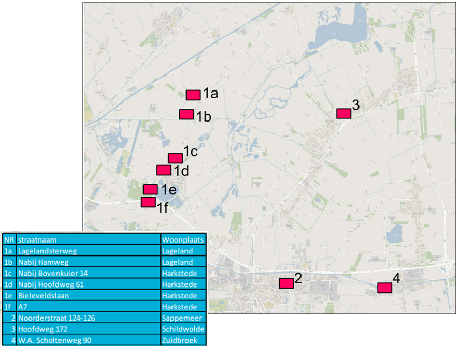
Task: Click the '1f' number cell in table
Action: click(9, 307)
